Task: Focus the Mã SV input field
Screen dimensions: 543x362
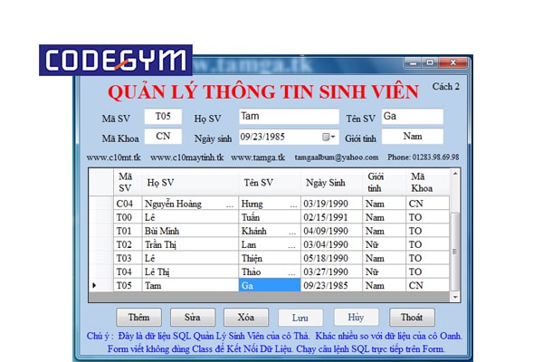Action: click(x=163, y=116)
